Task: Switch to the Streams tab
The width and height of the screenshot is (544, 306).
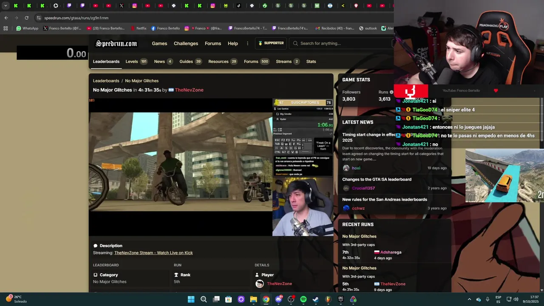Action: click(x=288, y=62)
